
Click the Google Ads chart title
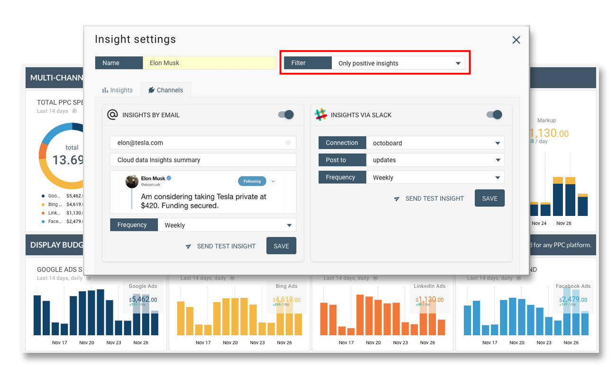(60, 269)
